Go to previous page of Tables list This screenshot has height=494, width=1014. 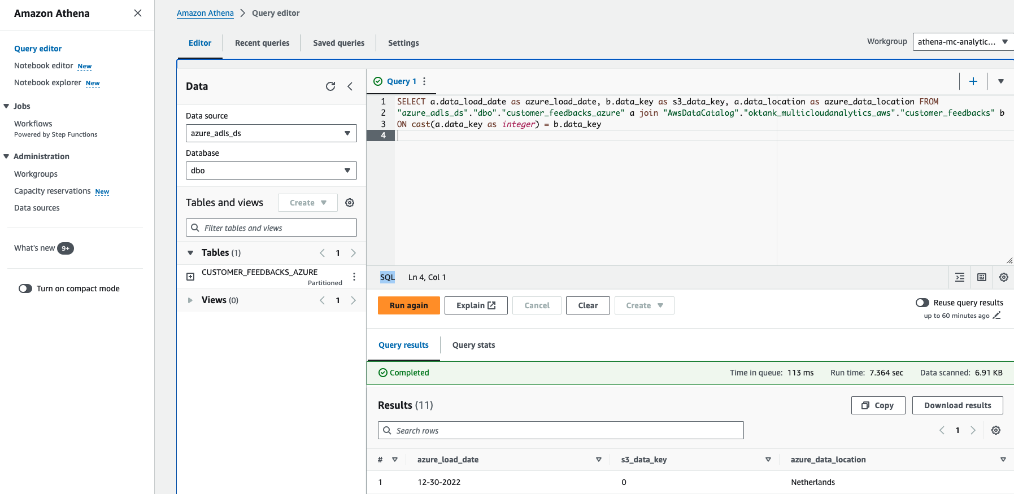coord(323,253)
